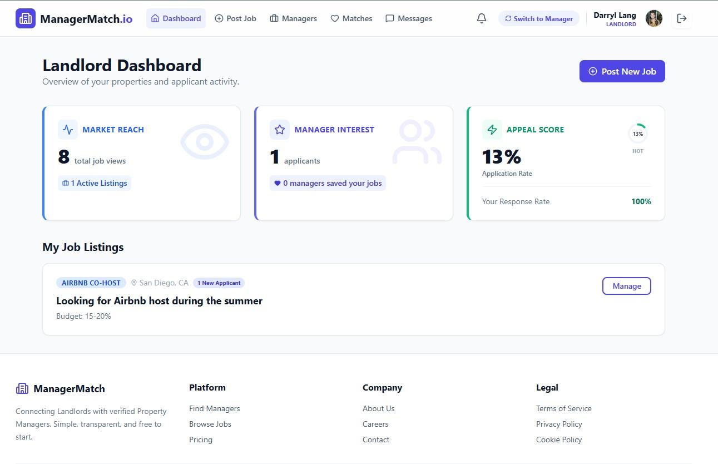
Task: Select the Dashboard navigation tab
Action: point(176,18)
